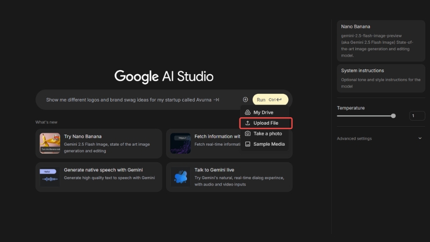
Task: Open Generate native speech with Gemini card
Action: pyautogui.click(x=99, y=177)
